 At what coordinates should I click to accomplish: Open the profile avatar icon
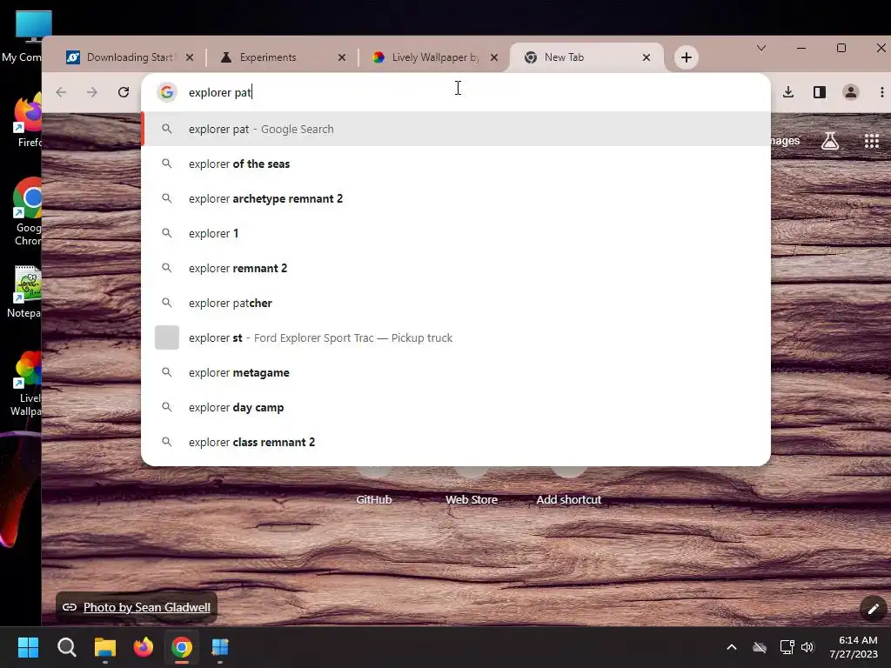[x=851, y=92]
